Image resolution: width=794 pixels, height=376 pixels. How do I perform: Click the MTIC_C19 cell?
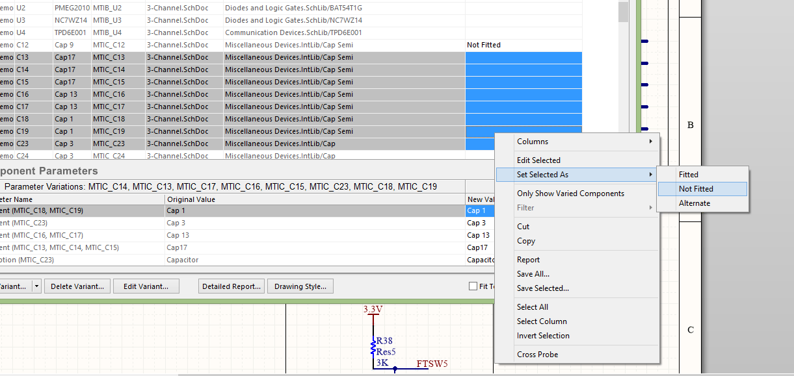click(x=118, y=132)
